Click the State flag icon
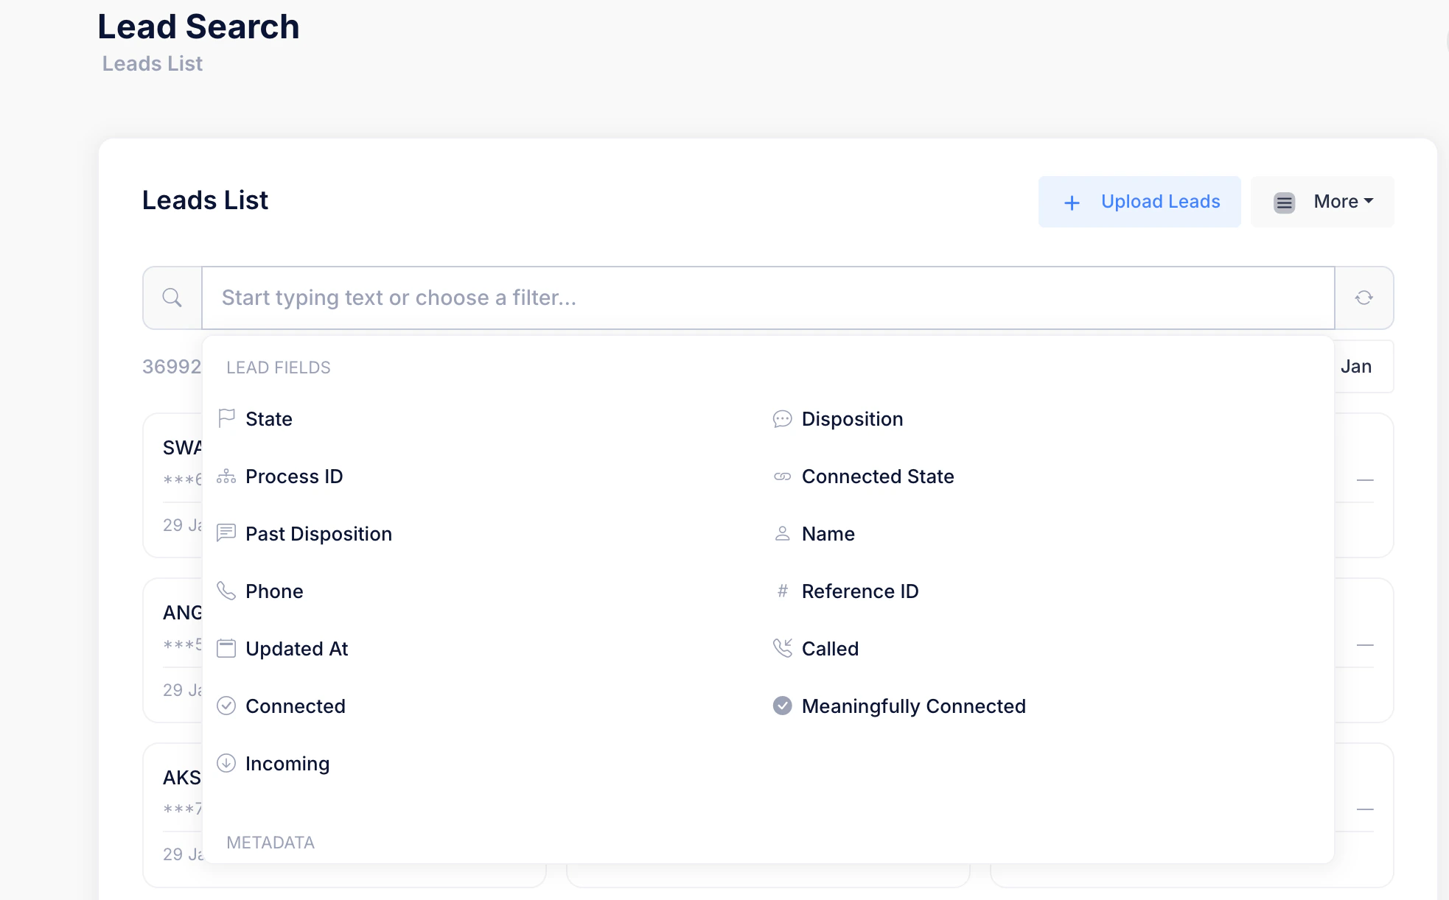Image resolution: width=1449 pixels, height=900 pixels. click(x=226, y=418)
